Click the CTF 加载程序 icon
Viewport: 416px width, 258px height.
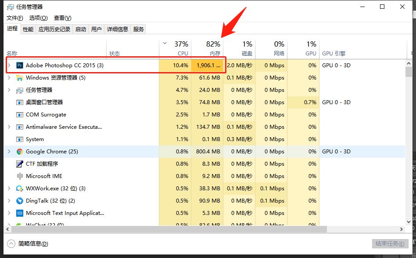(x=20, y=164)
